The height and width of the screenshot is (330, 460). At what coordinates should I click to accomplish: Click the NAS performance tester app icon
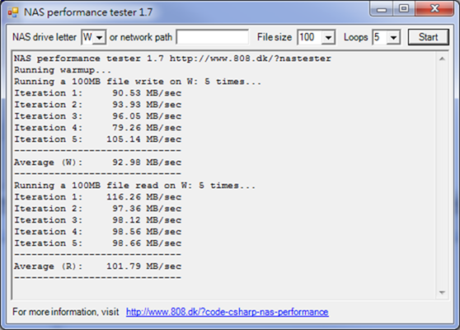(x=13, y=12)
